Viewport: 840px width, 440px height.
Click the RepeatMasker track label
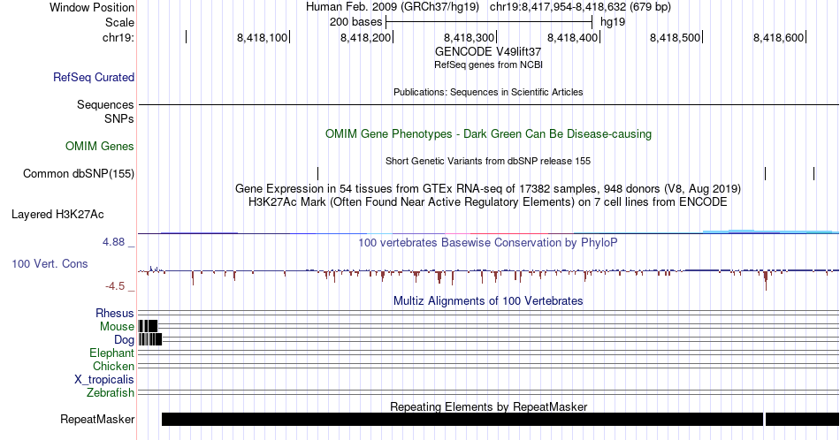pos(97,419)
